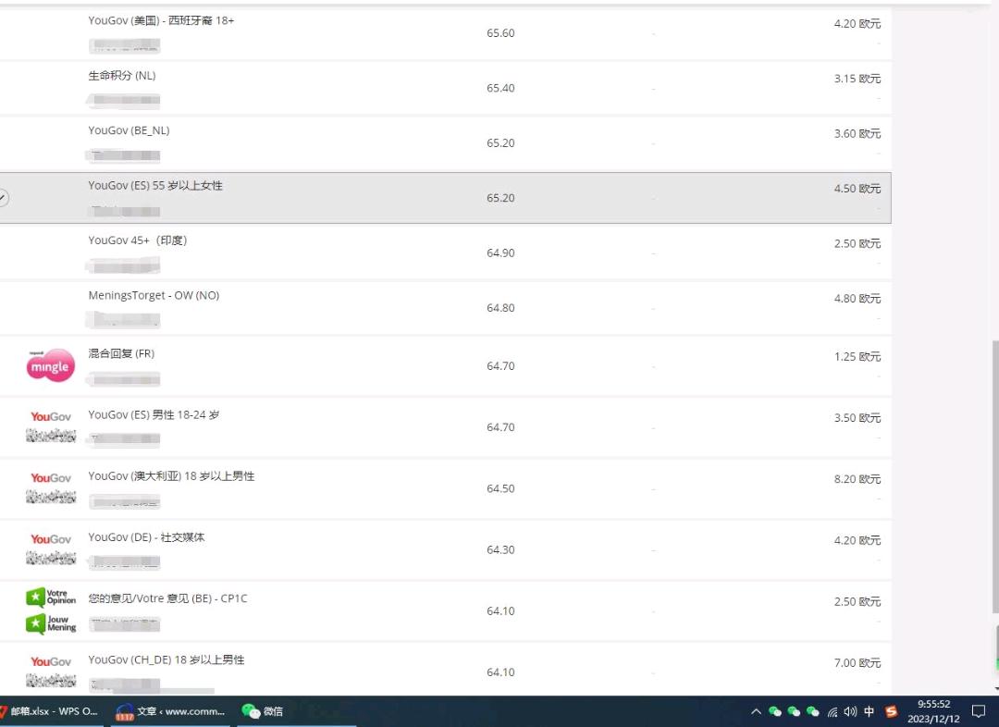Click the 4.80 欧元 price
This screenshot has width=999, height=727.
pos(857,298)
